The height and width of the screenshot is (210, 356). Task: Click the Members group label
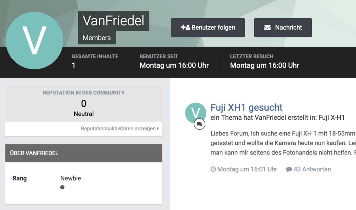[x=97, y=38]
